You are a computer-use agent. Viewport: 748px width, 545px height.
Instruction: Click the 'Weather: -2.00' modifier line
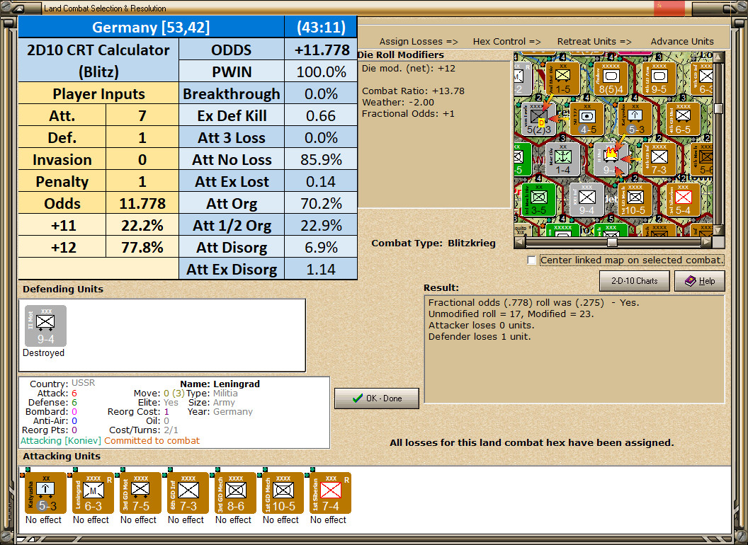click(398, 102)
